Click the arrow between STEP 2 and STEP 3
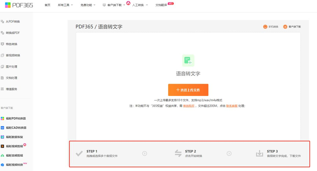This screenshot has height=171, width=317. click(x=229, y=153)
